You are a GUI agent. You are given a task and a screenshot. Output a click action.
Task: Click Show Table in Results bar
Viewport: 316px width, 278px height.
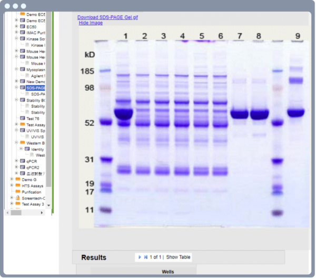pos(179,257)
